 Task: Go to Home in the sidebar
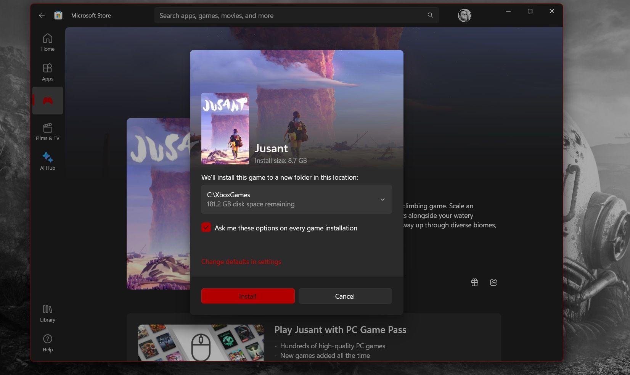(47, 42)
